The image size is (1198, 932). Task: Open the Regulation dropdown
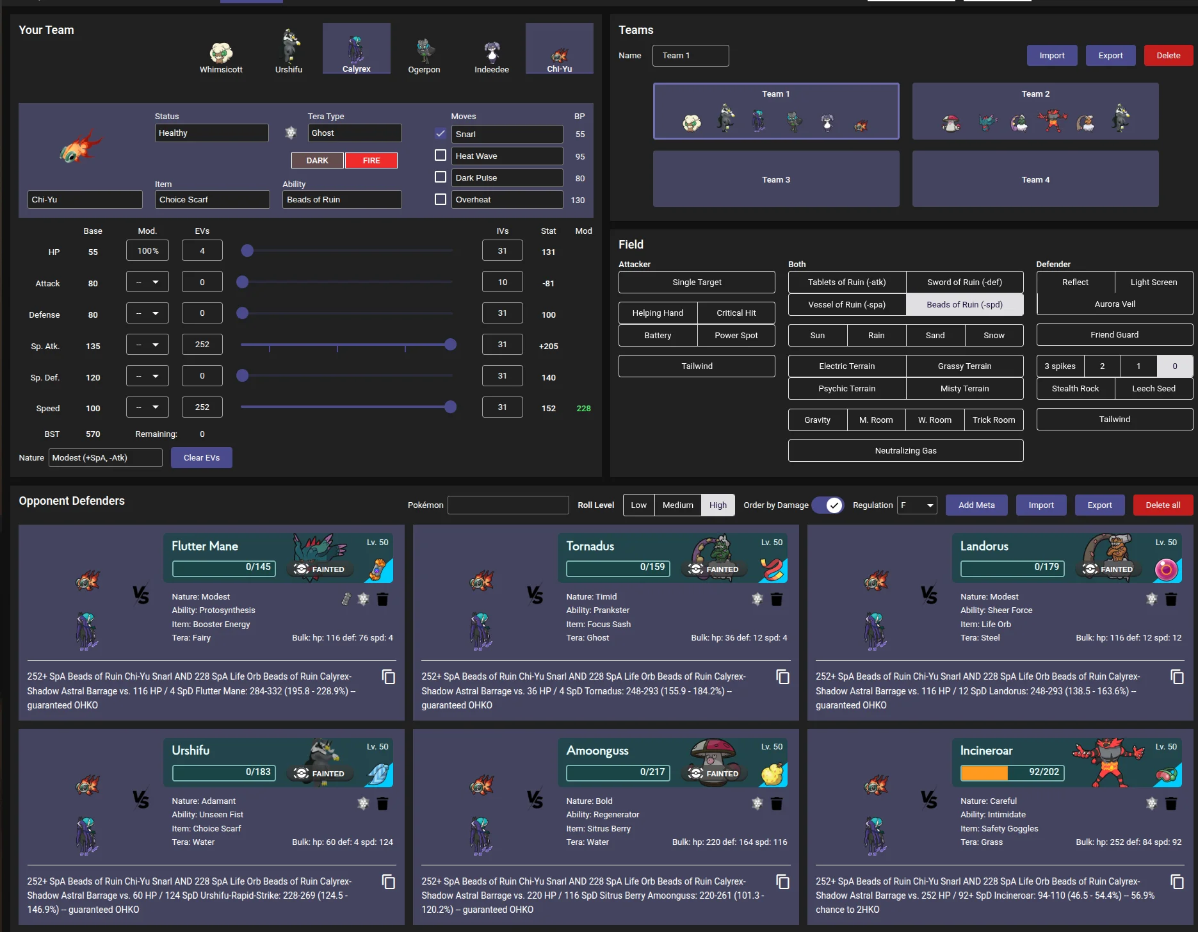click(x=917, y=505)
